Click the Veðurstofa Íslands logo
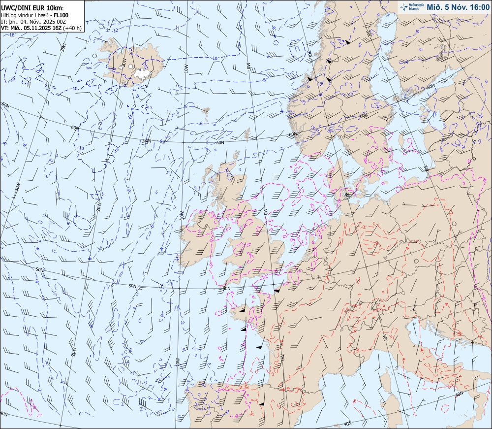The width and height of the screenshot is (492, 429). [x=412, y=7]
